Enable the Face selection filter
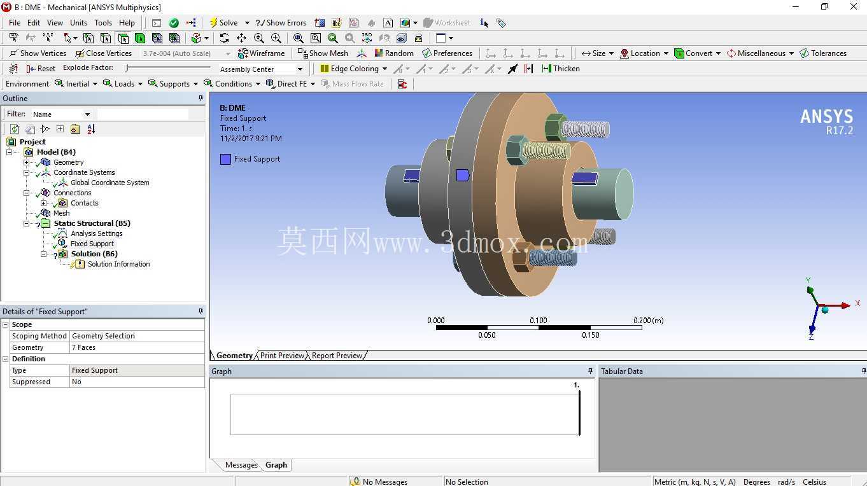 123,38
